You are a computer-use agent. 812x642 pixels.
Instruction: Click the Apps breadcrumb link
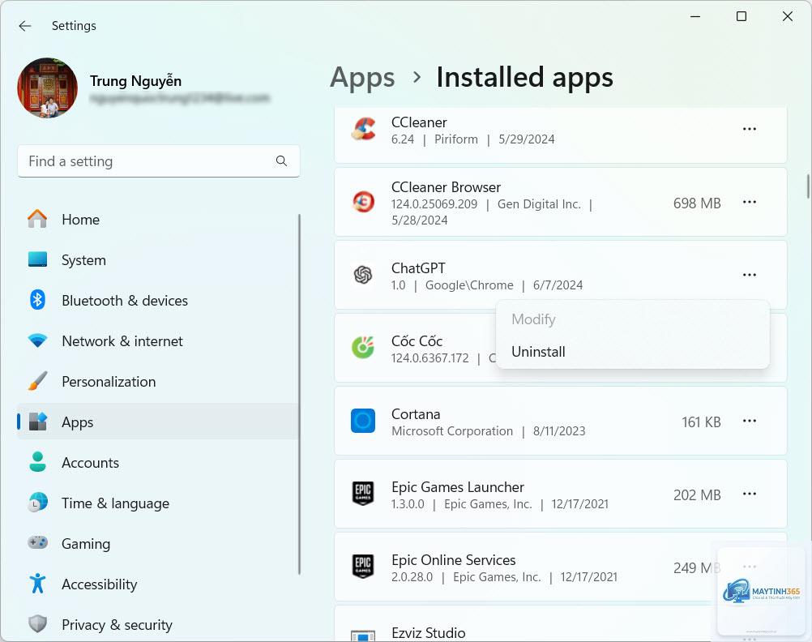tap(362, 78)
